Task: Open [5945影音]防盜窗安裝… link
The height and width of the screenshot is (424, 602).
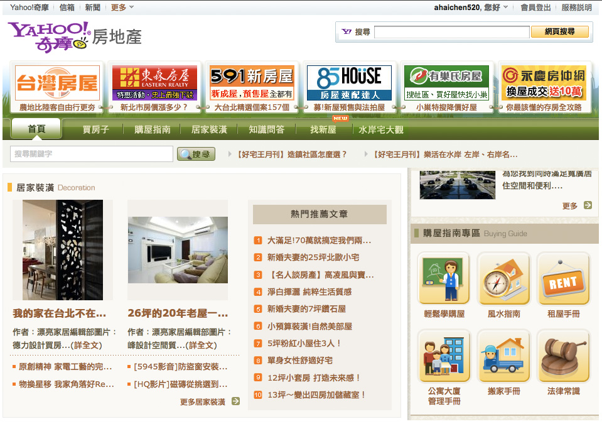Action: pyautogui.click(x=180, y=367)
